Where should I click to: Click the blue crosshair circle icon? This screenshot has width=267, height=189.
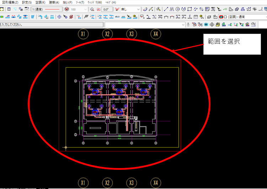point(59,17)
